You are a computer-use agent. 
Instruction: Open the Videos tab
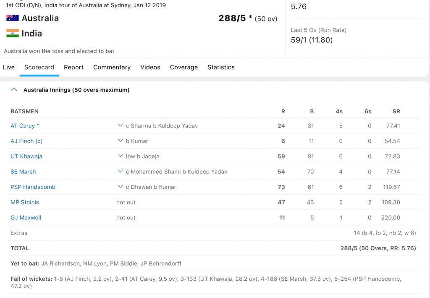pyautogui.click(x=150, y=67)
